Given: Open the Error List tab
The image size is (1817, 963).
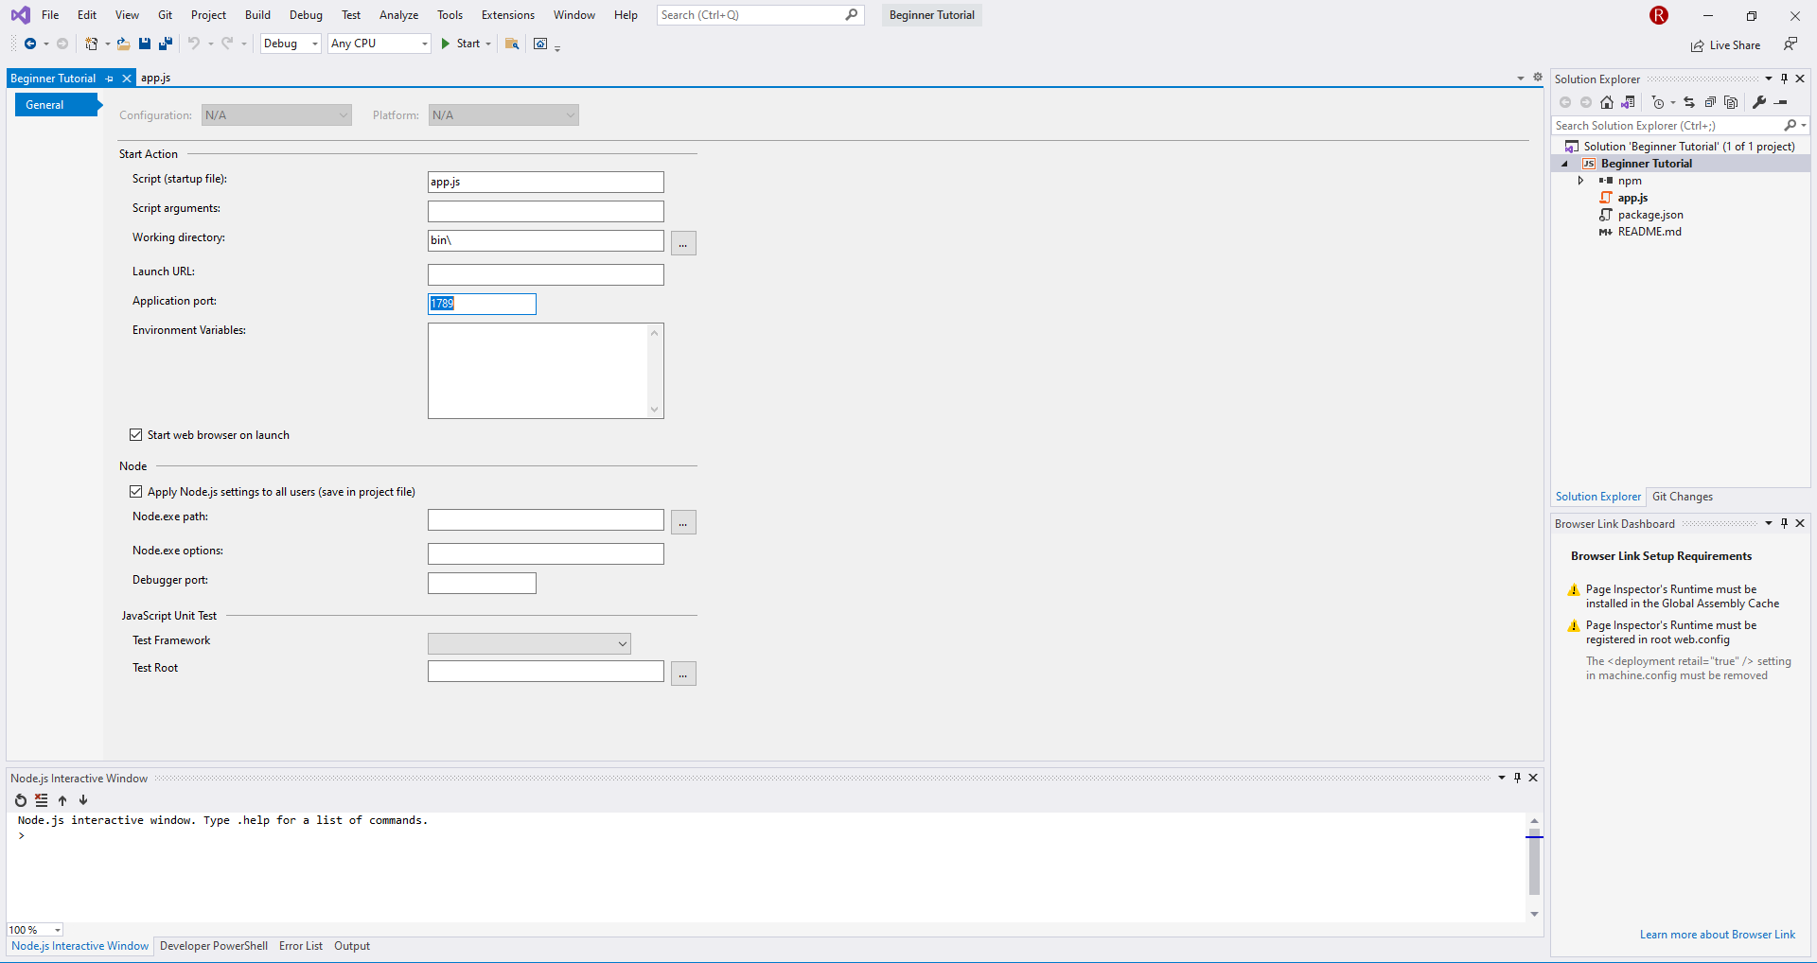Looking at the screenshot, I should 301,946.
